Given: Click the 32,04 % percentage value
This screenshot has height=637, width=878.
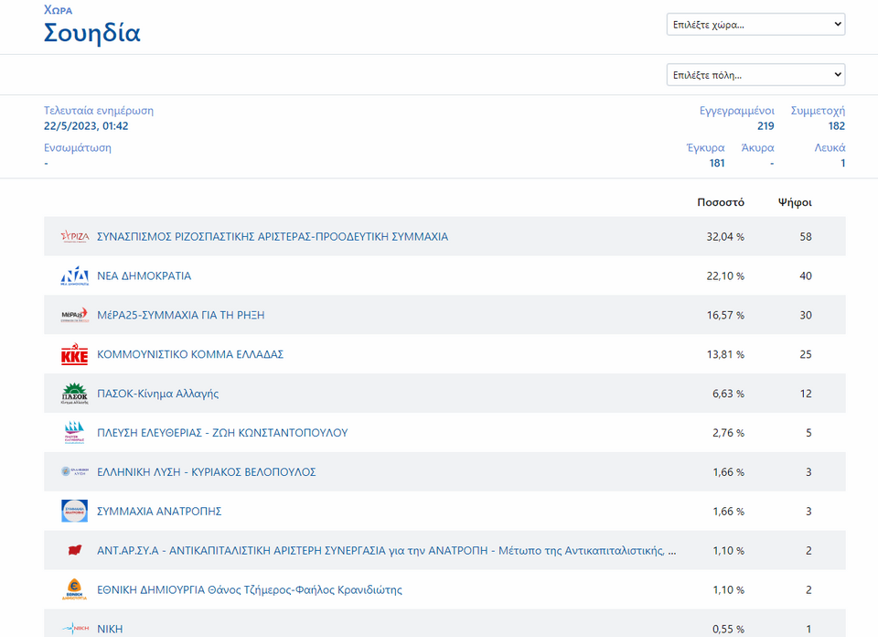Looking at the screenshot, I should tap(725, 236).
